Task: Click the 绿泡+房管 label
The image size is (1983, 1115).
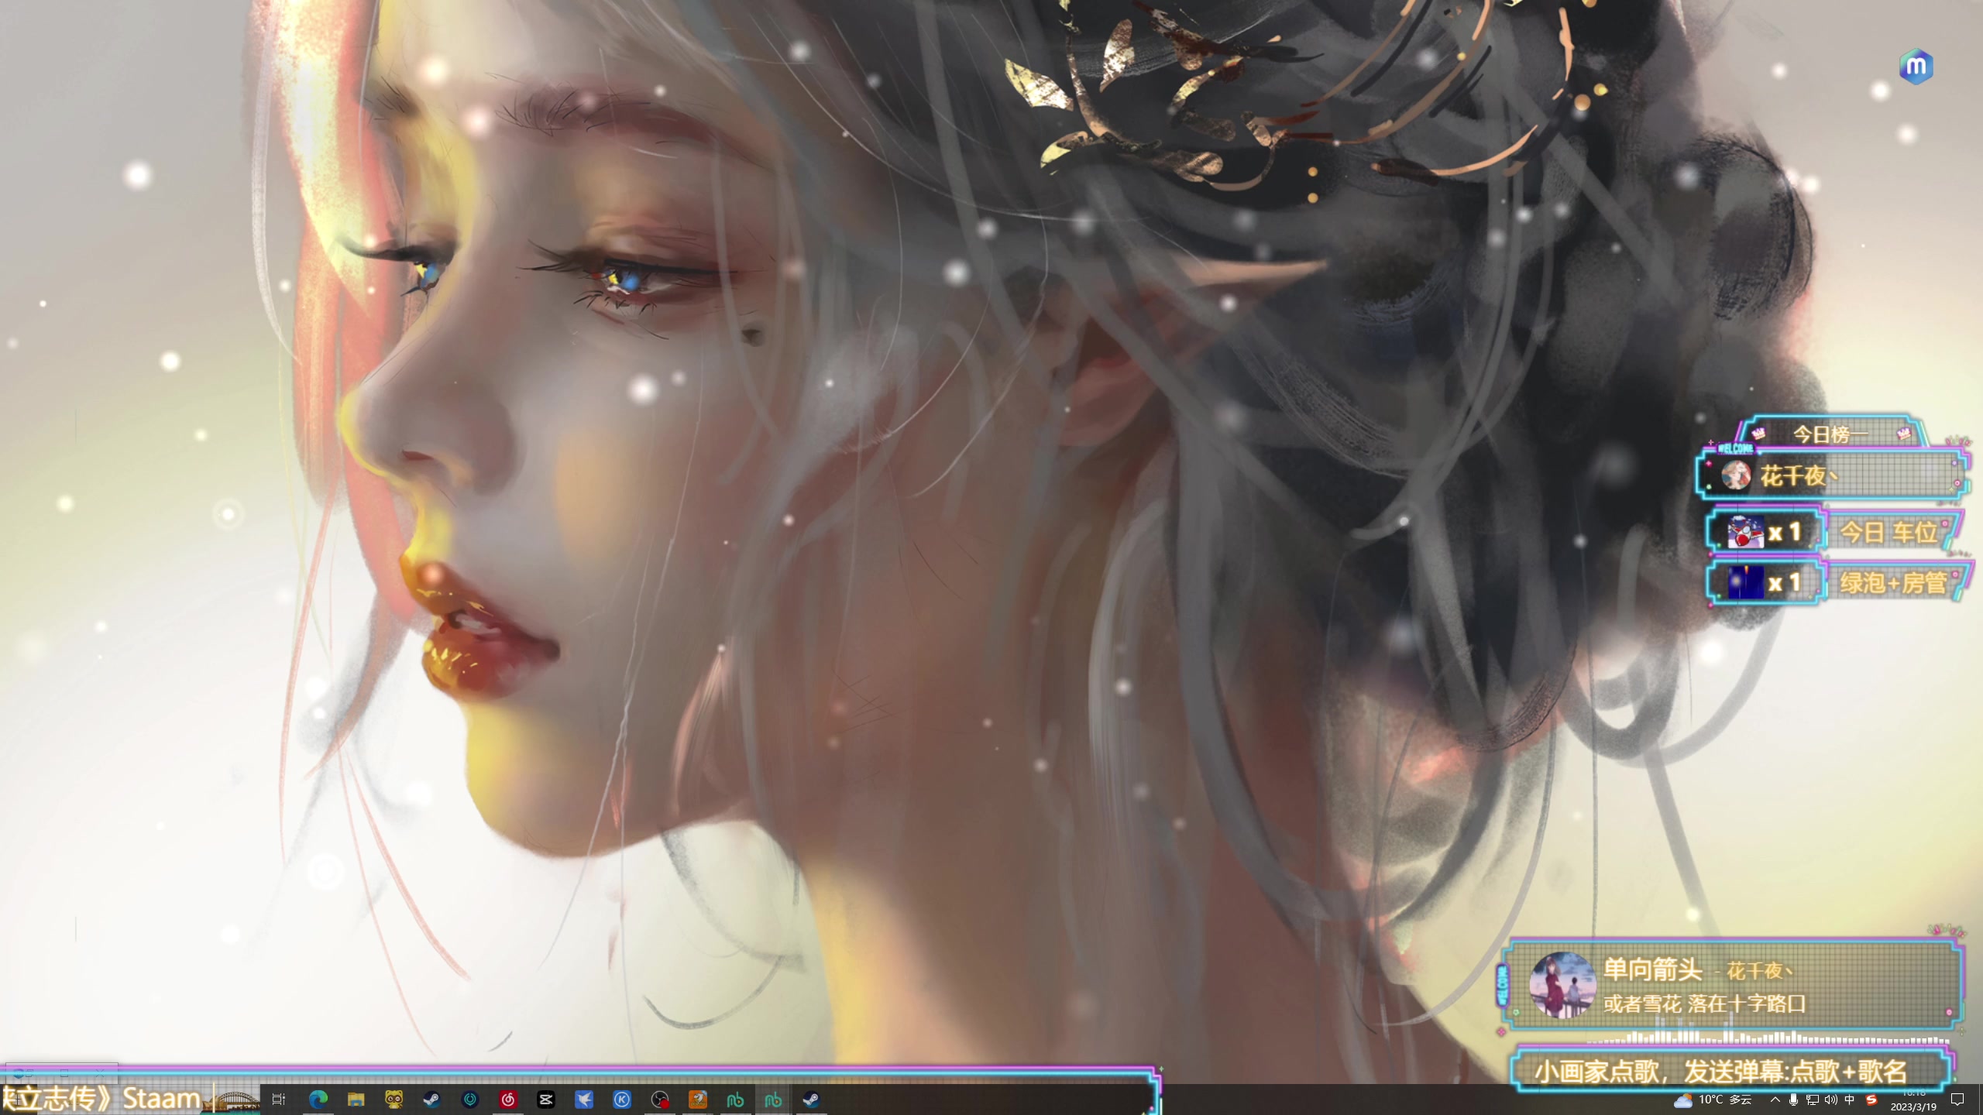Action: point(1893,583)
